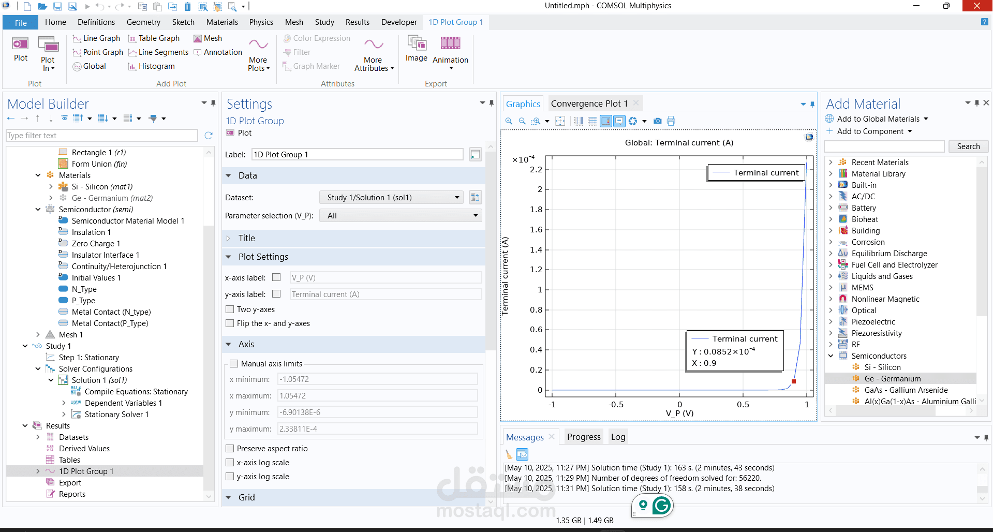Click the Search button in Add Material
The height and width of the screenshot is (532, 993).
(968, 146)
